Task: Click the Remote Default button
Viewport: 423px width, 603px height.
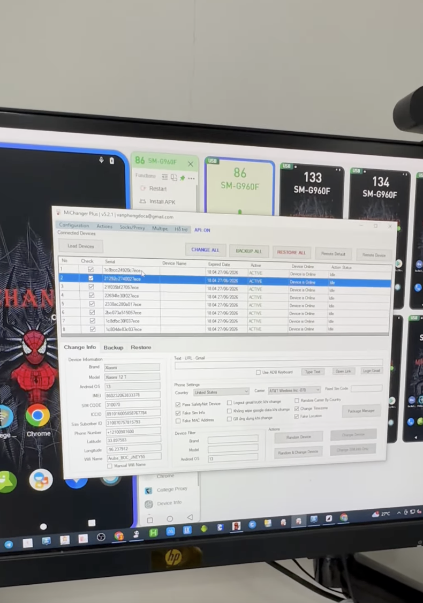Action: (x=333, y=254)
